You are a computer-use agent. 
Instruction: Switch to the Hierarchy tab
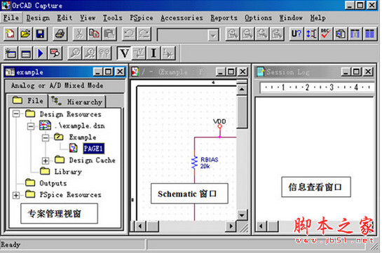click(77, 102)
